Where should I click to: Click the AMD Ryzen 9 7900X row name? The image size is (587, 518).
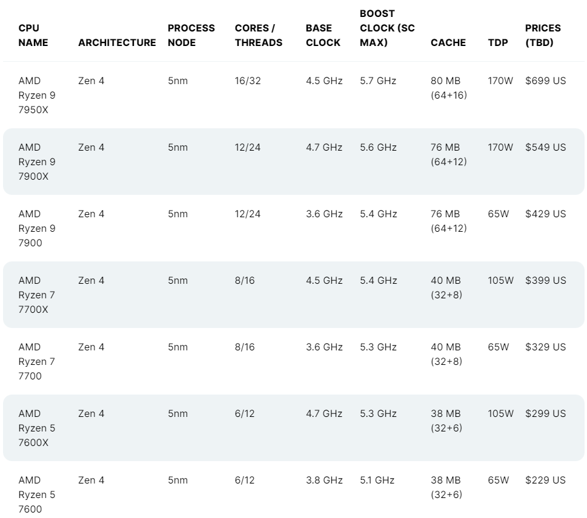(37, 162)
